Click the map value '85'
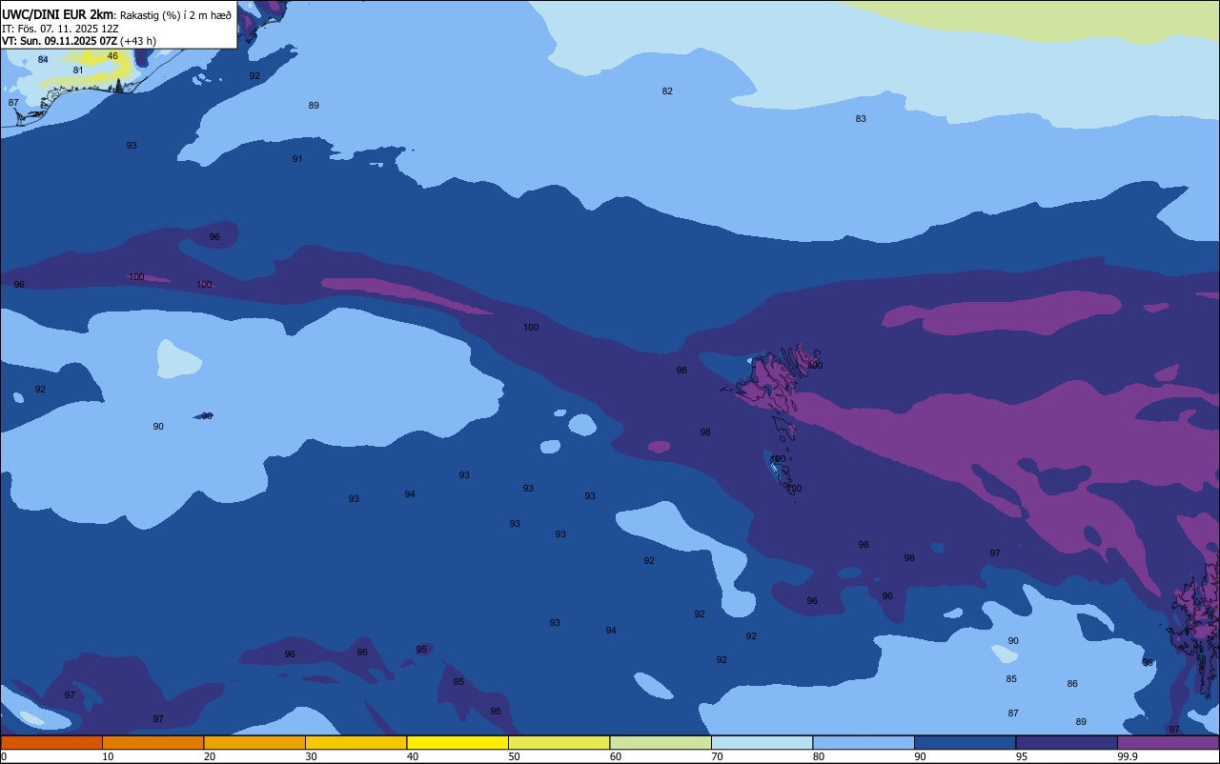 click(x=1011, y=679)
